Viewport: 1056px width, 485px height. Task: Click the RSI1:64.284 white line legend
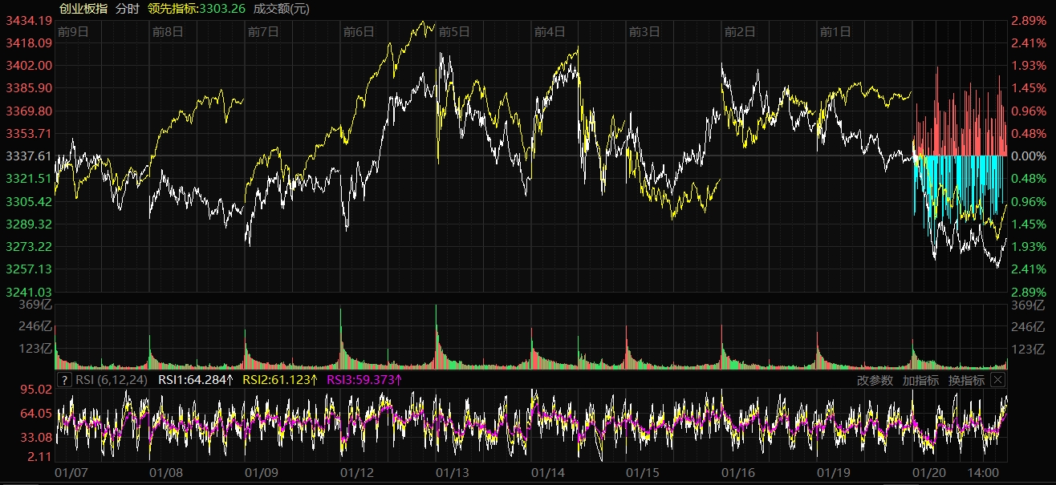196,380
